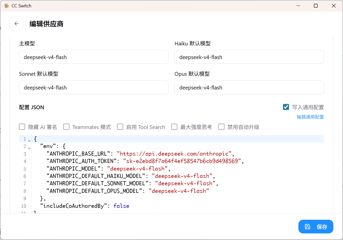The width and height of the screenshot is (343, 240).
Task: Click the CC Switch app logo
Action: tap(7, 6)
